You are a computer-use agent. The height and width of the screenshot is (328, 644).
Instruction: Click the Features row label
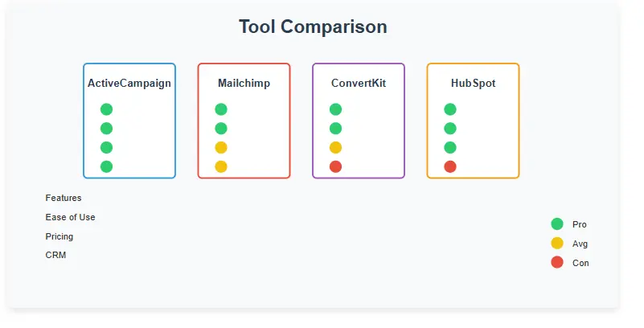(x=64, y=198)
